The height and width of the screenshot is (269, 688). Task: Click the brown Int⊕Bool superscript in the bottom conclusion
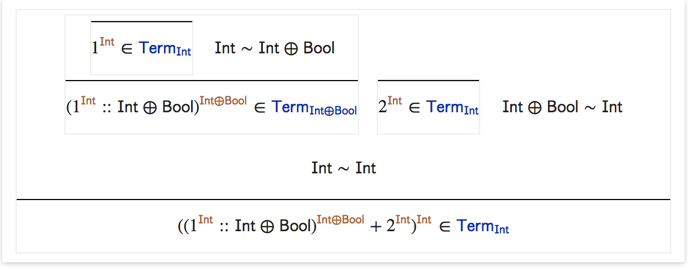[340, 219]
